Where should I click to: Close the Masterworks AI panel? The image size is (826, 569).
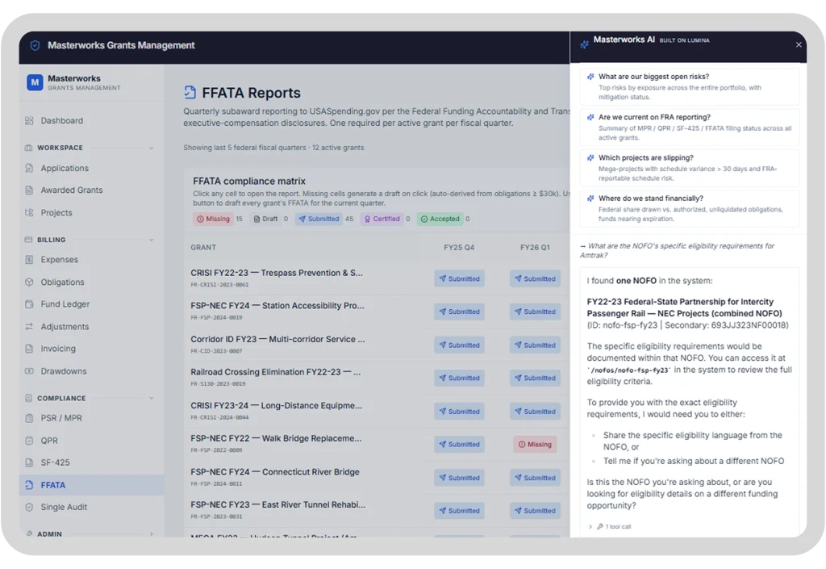pyautogui.click(x=799, y=44)
